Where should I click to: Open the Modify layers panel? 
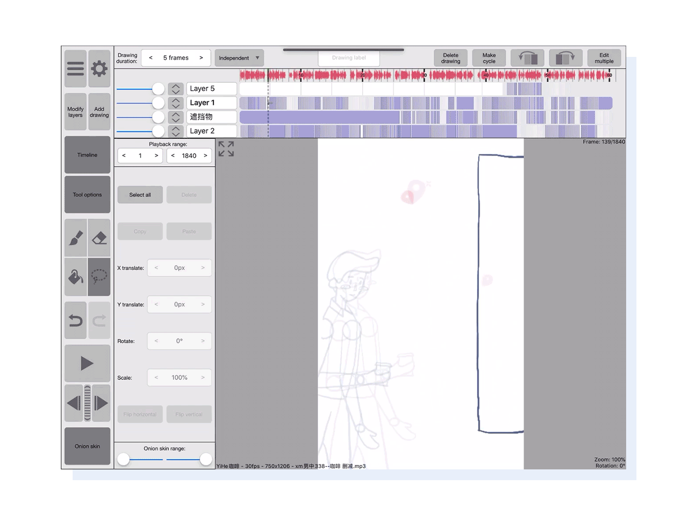75,111
